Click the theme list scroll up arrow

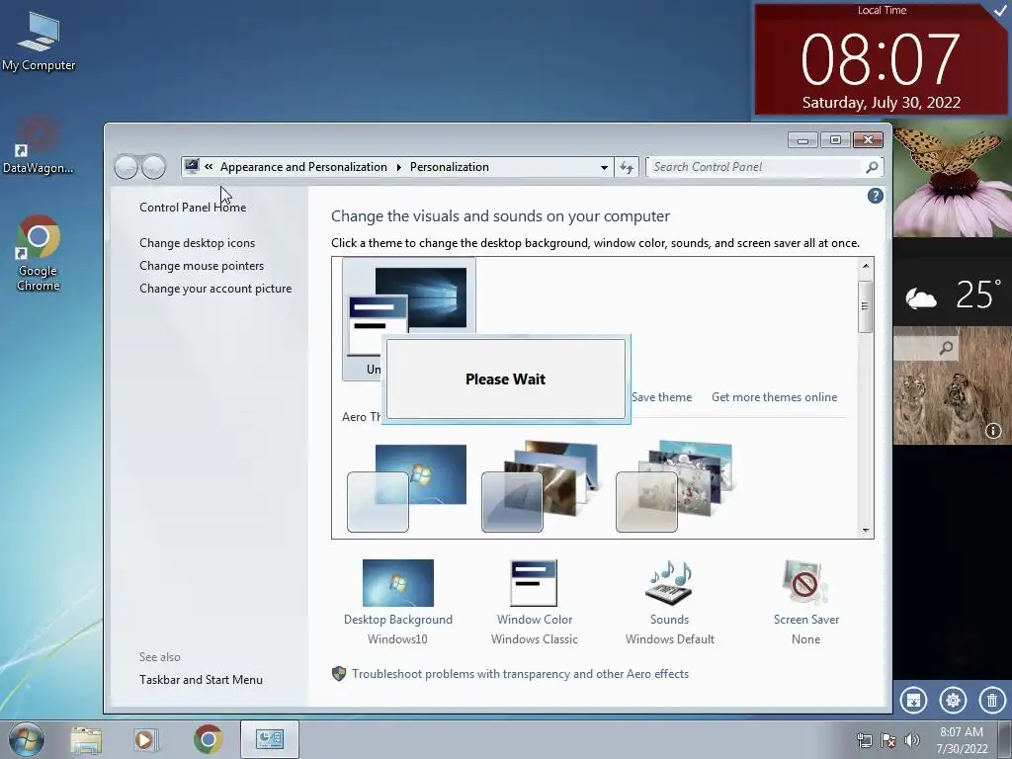coord(866,266)
